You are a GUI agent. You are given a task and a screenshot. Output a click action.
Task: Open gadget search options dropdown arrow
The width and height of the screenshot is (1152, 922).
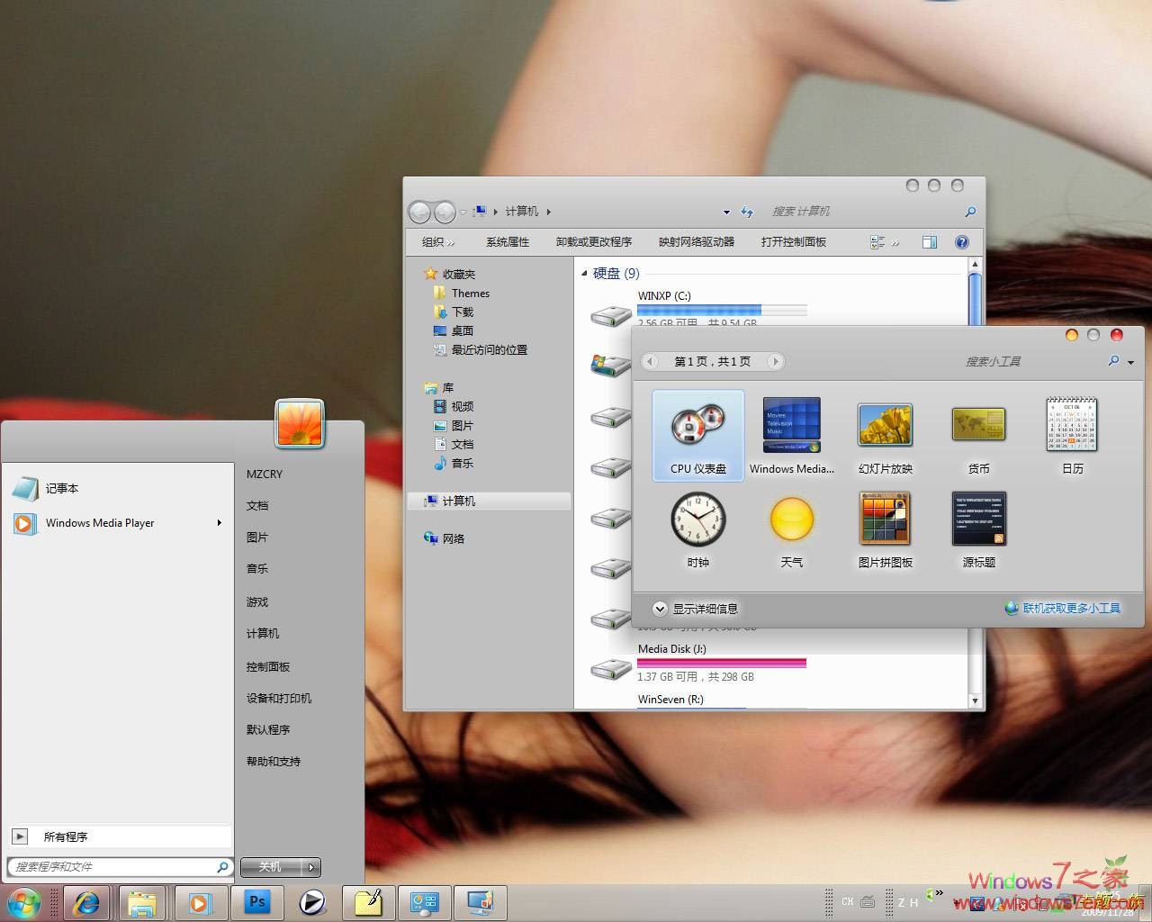point(1130,362)
